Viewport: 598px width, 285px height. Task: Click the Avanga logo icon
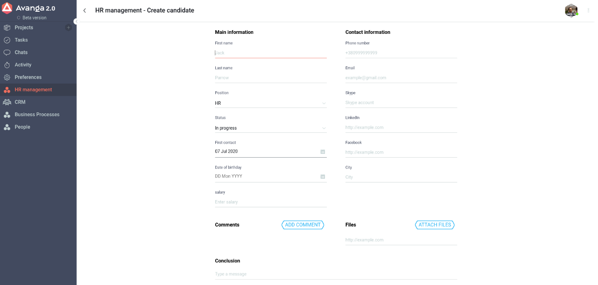tap(7, 8)
